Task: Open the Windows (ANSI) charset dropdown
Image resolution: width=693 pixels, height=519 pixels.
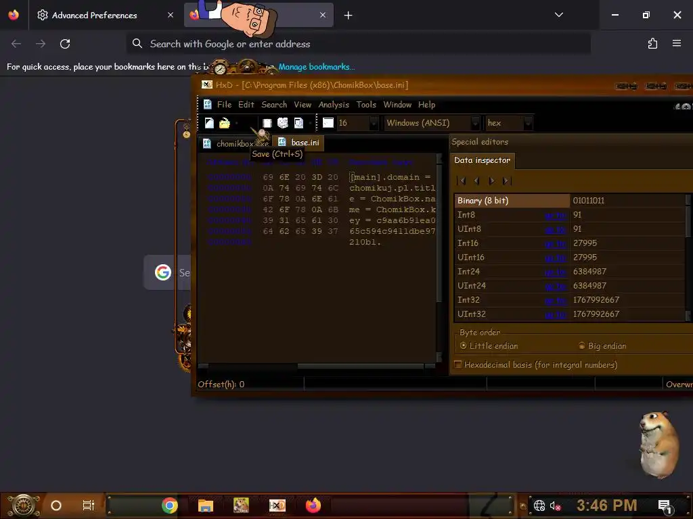Action: (475, 123)
